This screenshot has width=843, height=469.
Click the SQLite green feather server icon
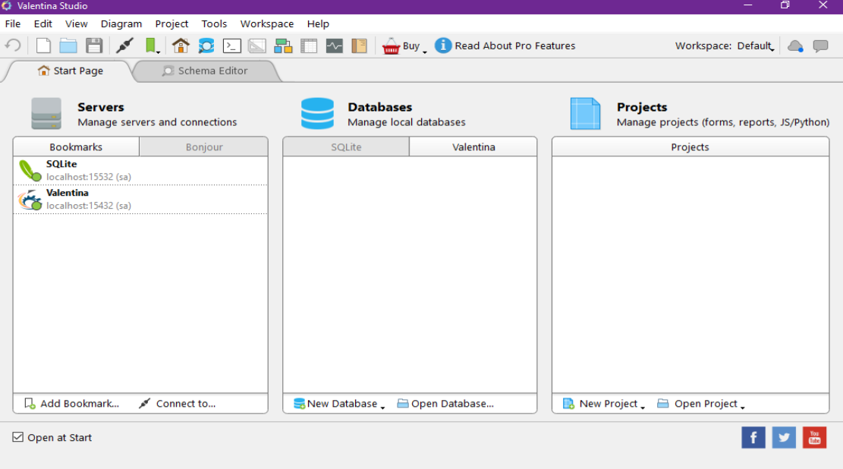30,171
